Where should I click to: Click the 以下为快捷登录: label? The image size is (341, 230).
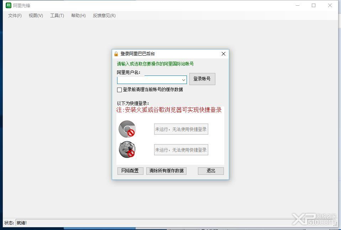point(133,103)
